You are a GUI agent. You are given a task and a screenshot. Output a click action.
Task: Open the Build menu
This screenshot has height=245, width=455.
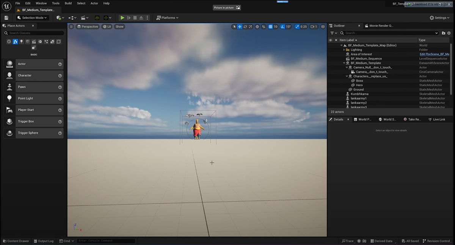[68, 3]
